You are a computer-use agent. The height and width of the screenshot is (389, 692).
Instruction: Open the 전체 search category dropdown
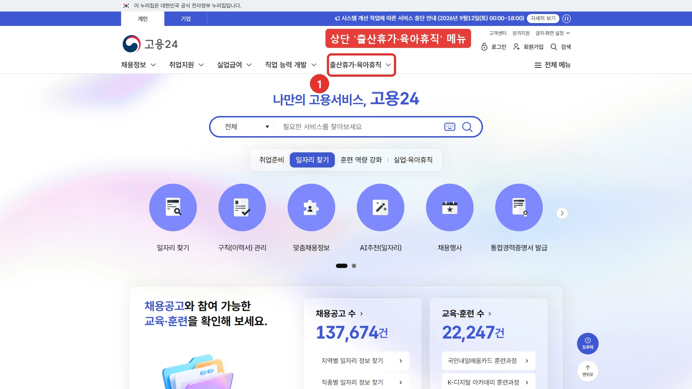click(247, 127)
